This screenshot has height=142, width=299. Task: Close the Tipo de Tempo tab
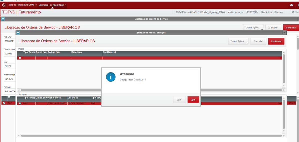[x=36, y=5]
